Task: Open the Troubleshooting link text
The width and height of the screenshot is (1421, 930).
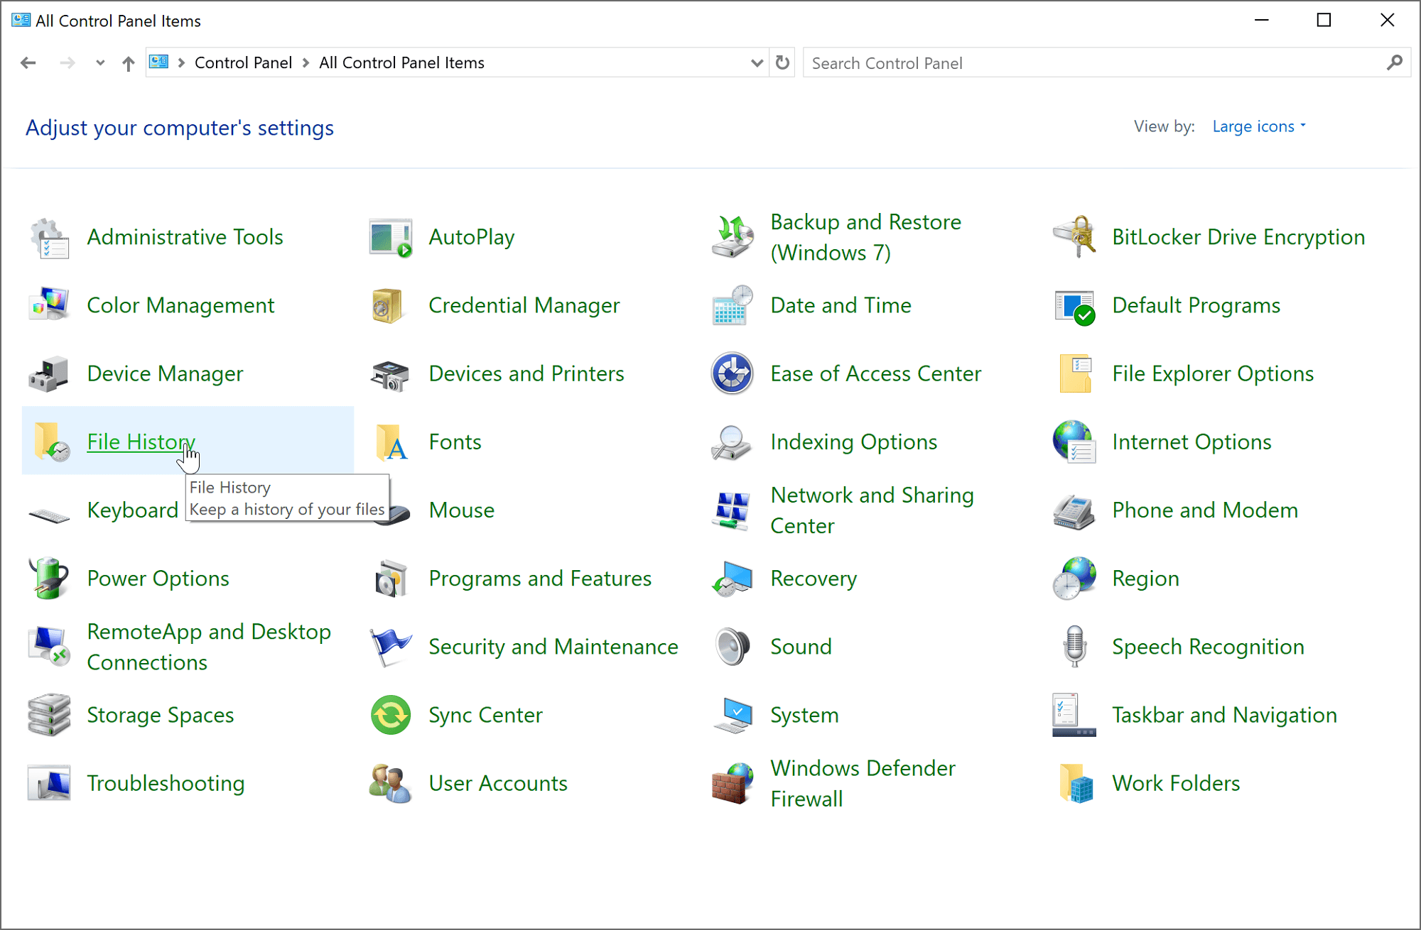Action: click(x=166, y=783)
